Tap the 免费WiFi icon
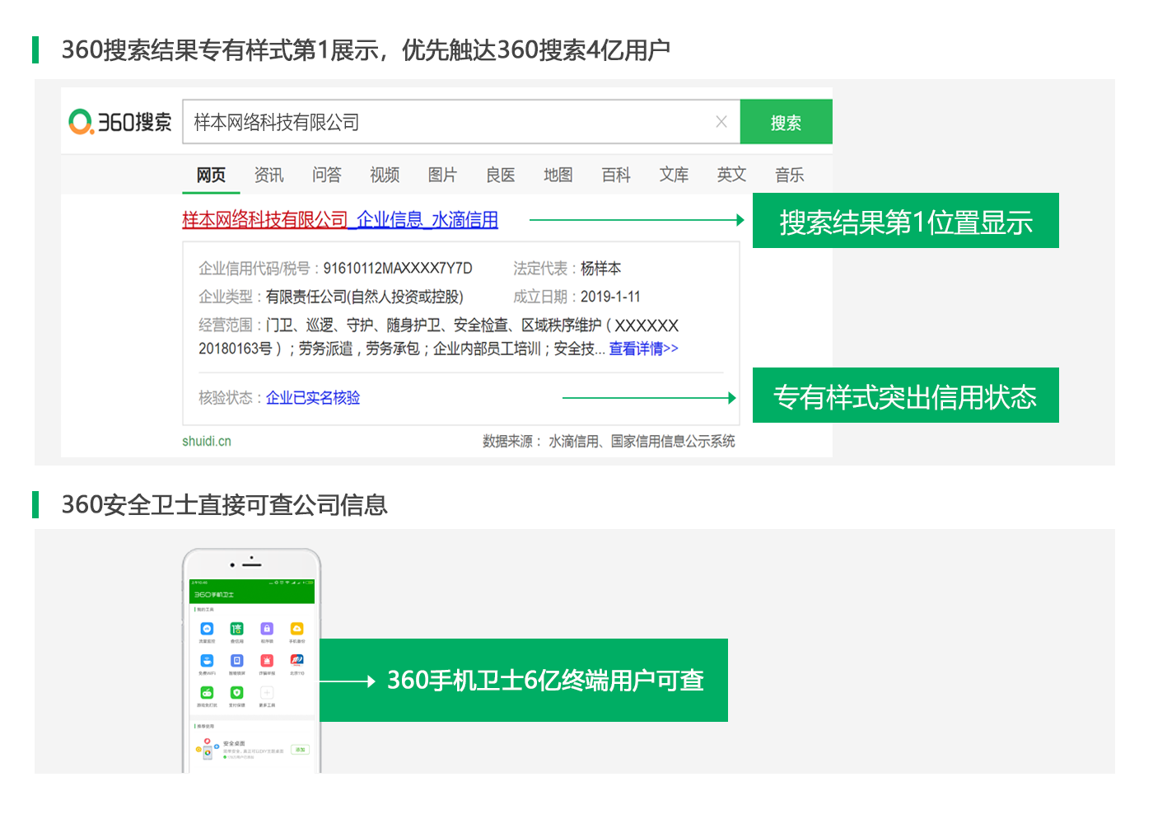This screenshot has height=824, width=1153. 207,661
